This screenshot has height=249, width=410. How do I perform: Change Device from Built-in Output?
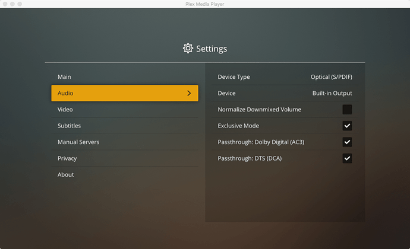point(332,93)
